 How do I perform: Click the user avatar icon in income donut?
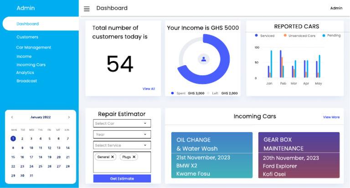(204, 59)
